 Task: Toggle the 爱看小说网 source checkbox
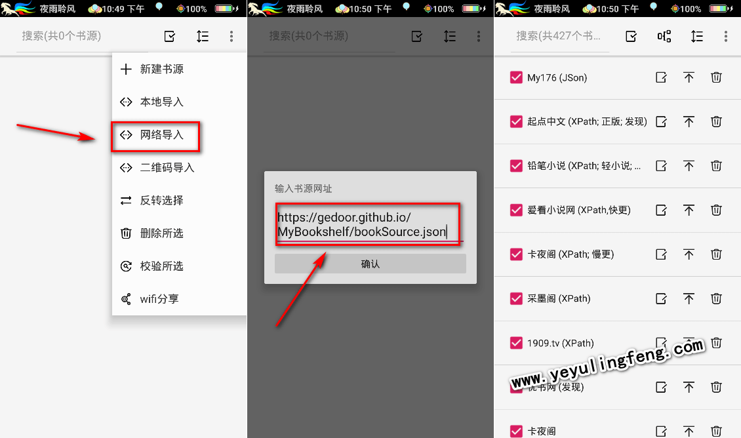click(x=516, y=210)
